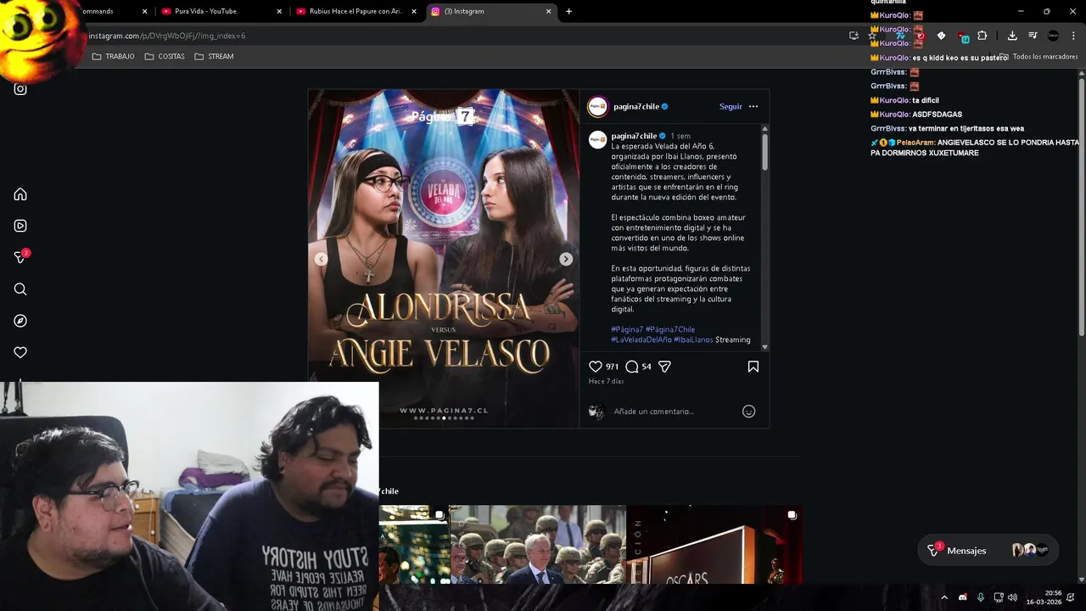The image size is (1086, 611).
Task: Open browser extensions puzzle icon
Action: coord(982,36)
